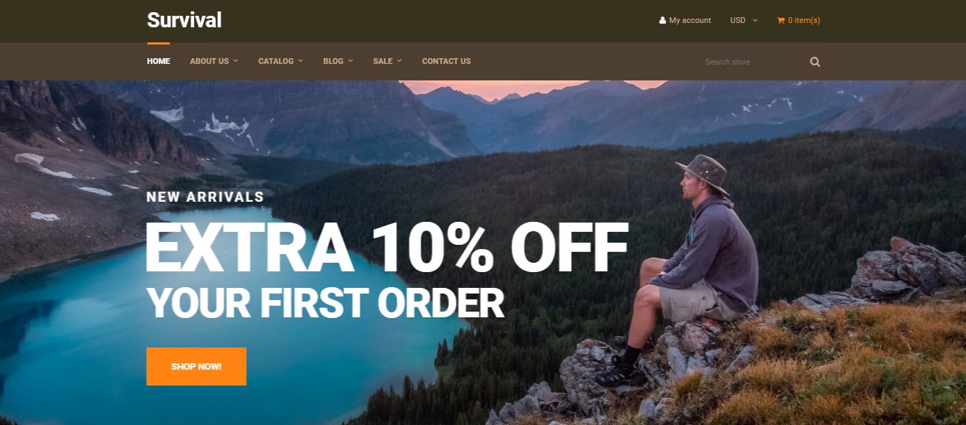Screen dimensions: 966x425
Task: Click the Extra 10% Off banner headline
Action: pyautogui.click(x=387, y=248)
